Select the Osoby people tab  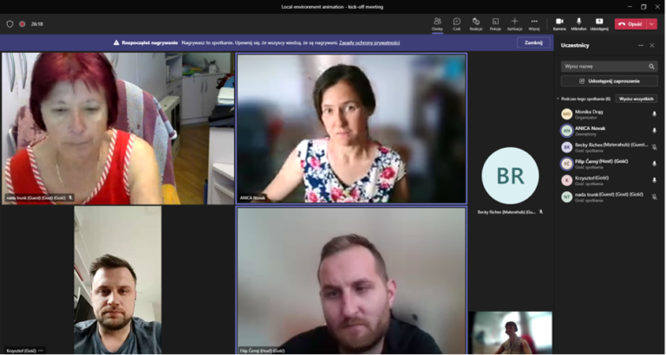[437, 22]
